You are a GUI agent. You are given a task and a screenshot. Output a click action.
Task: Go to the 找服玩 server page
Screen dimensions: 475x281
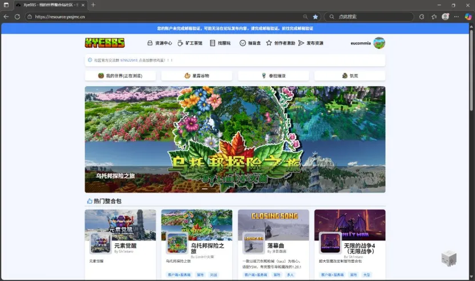(220, 43)
